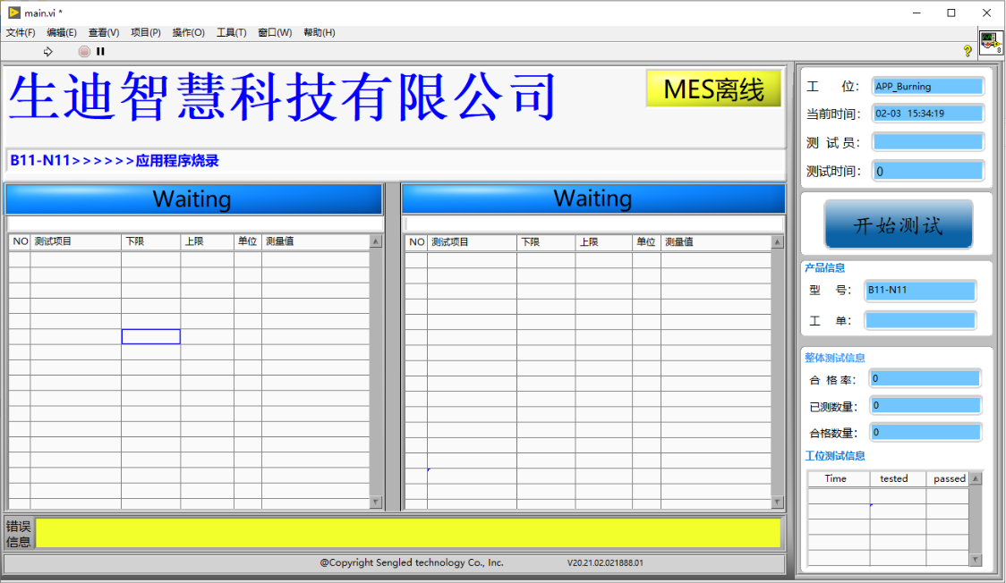Click the blank bar under right Waiting banner

tap(594, 224)
